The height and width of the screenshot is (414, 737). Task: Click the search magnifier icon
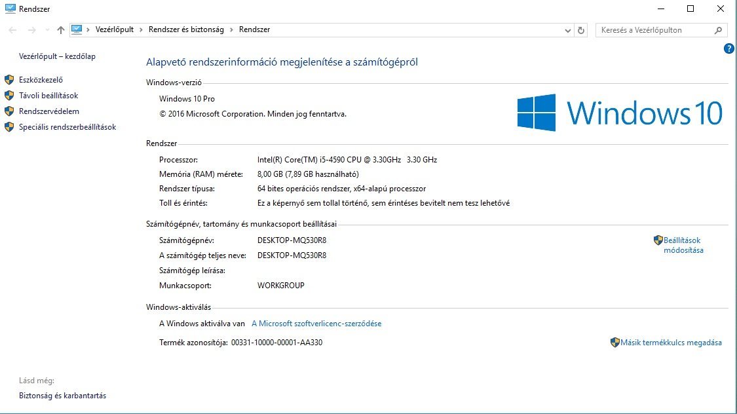[x=718, y=30]
